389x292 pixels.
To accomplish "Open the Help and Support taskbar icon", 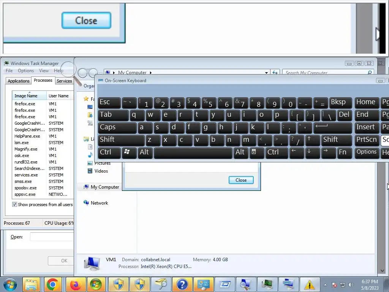I will tap(182, 284).
